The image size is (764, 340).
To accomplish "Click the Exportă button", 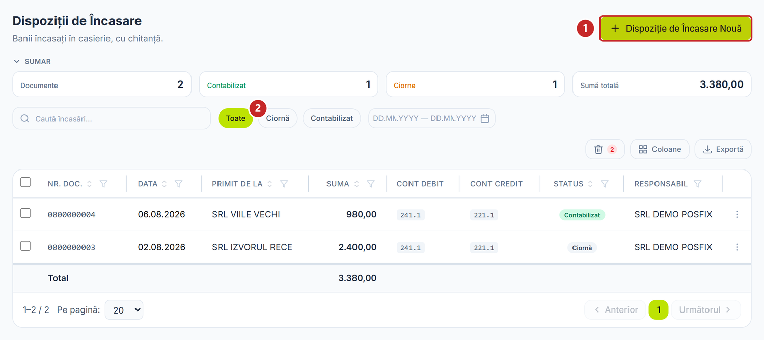I will click(723, 149).
